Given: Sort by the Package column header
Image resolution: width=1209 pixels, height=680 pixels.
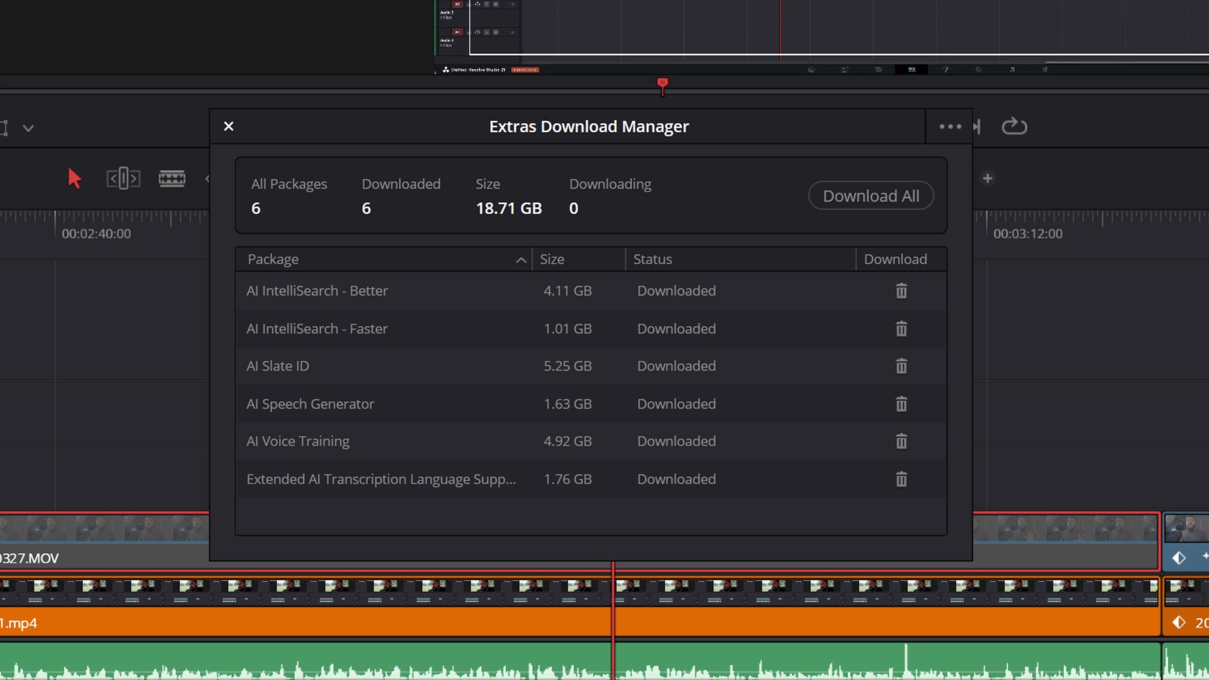Looking at the screenshot, I should [383, 259].
